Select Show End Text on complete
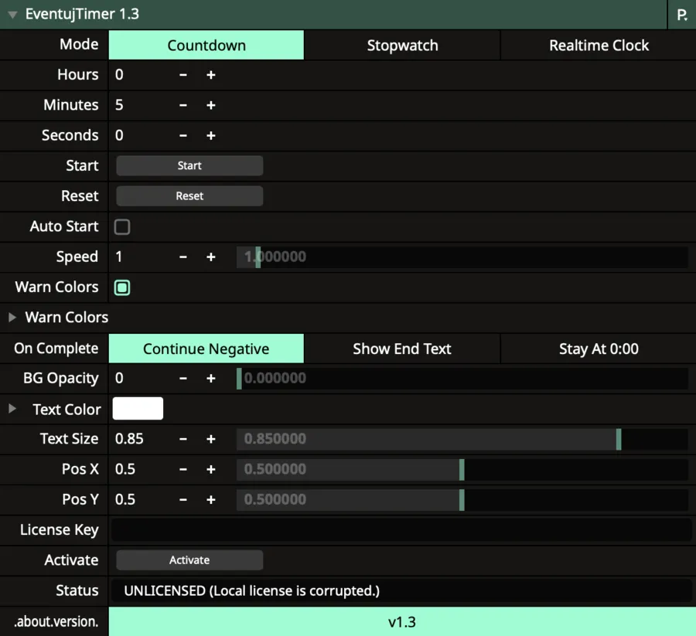This screenshot has width=696, height=636. point(402,349)
